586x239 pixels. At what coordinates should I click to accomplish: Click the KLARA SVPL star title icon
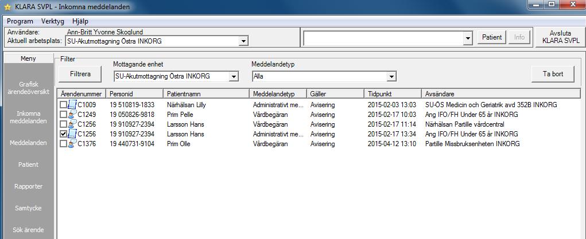[x=7, y=7]
